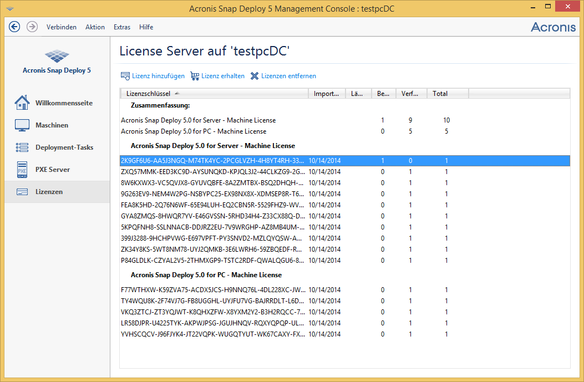
Task: Click the Deployment-Tasks list icon
Action: click(22, 147)
